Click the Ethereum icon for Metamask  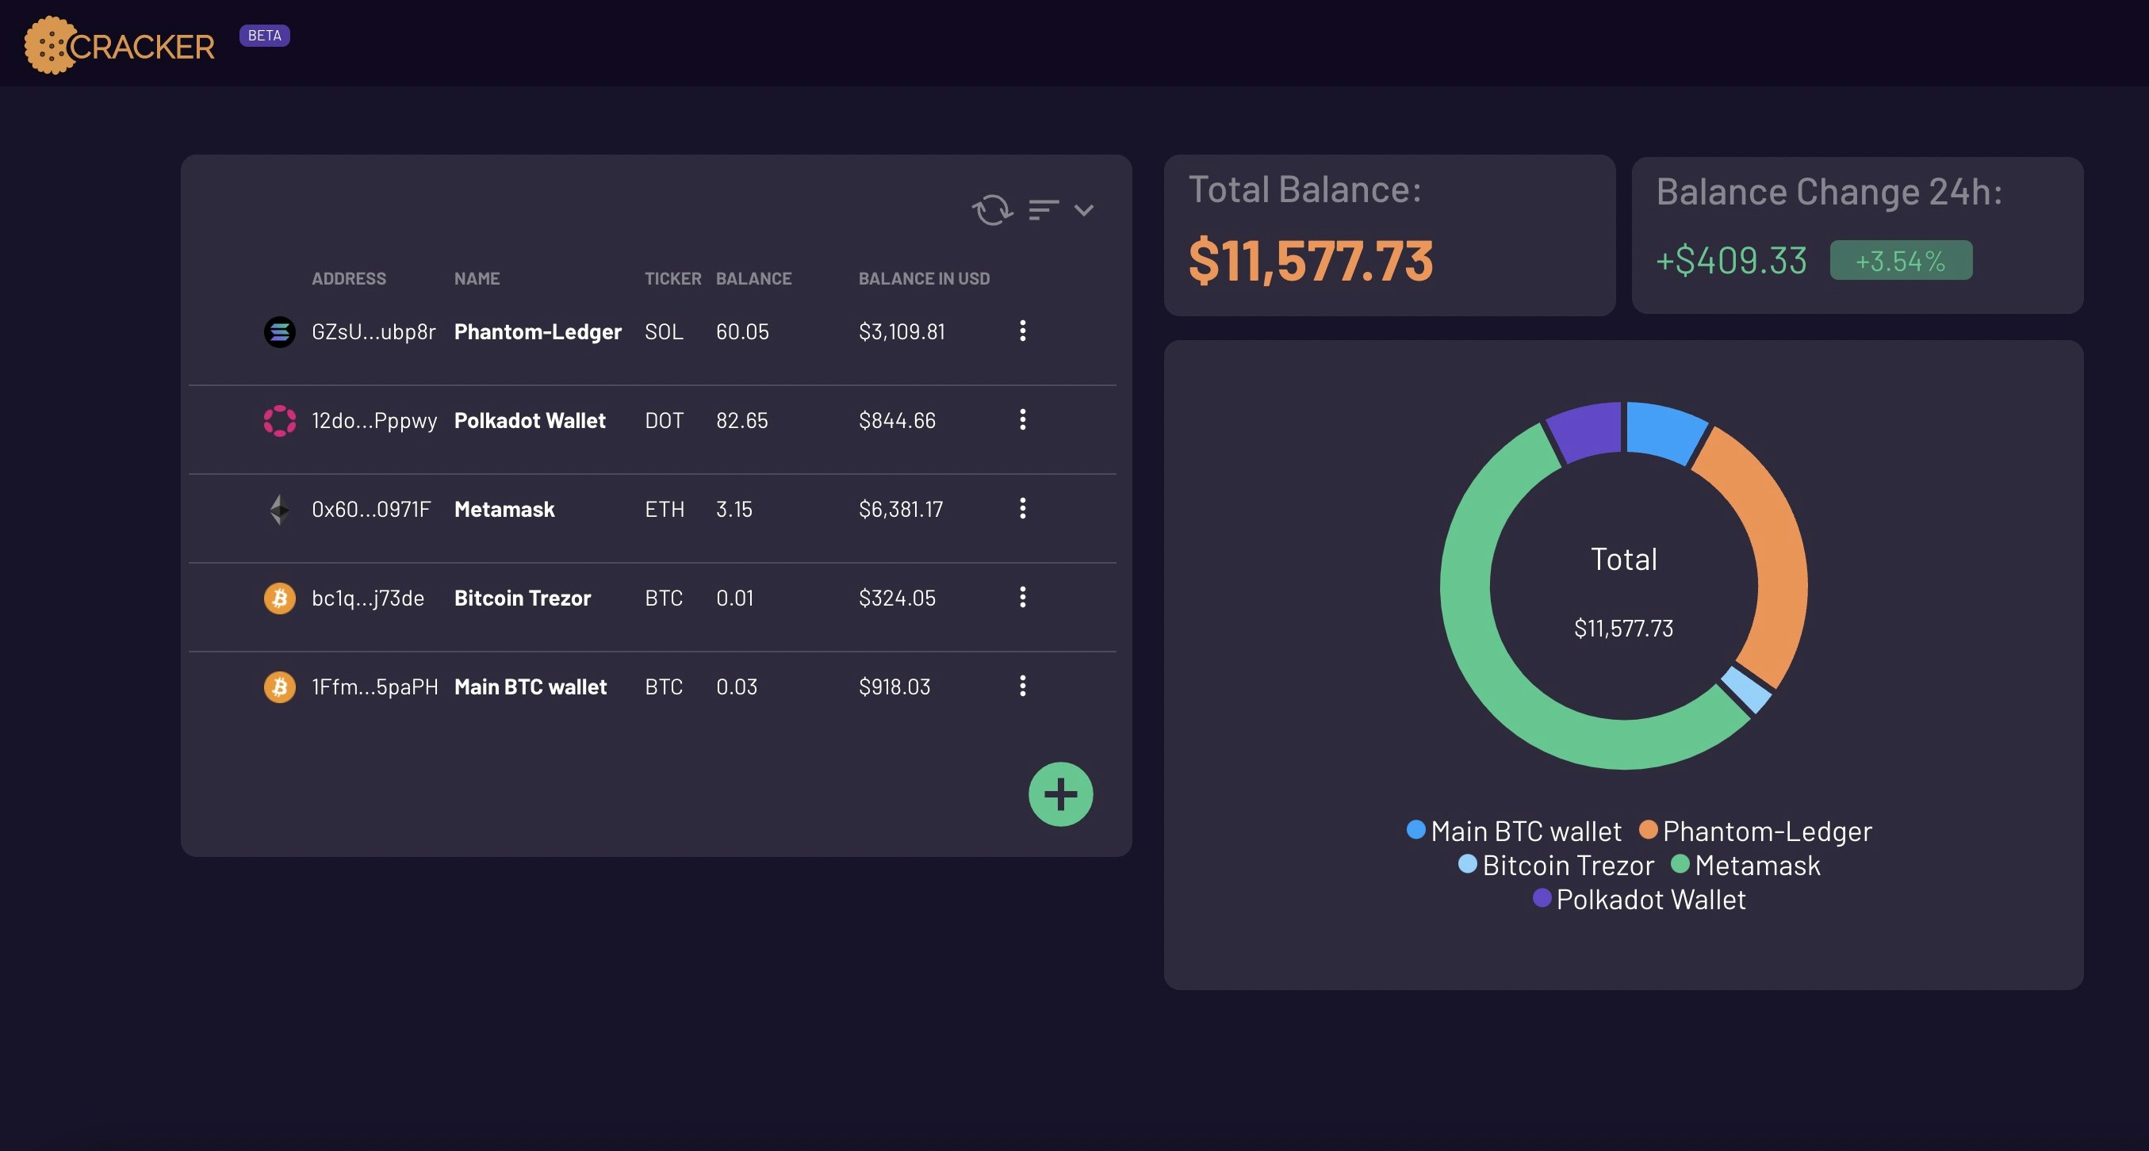[x=279, y=510]
